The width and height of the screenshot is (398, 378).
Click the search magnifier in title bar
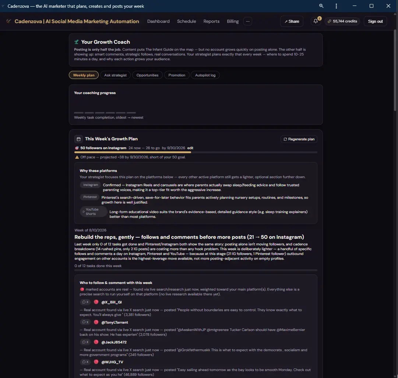click(321, 6)
